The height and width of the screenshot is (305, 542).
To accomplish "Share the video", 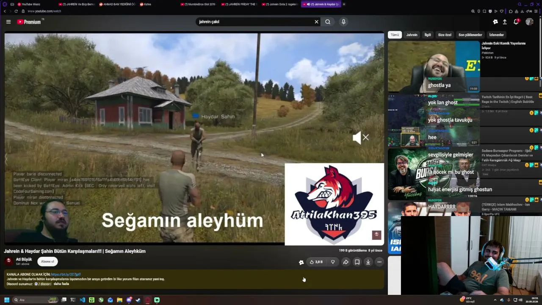I will 346,262.
